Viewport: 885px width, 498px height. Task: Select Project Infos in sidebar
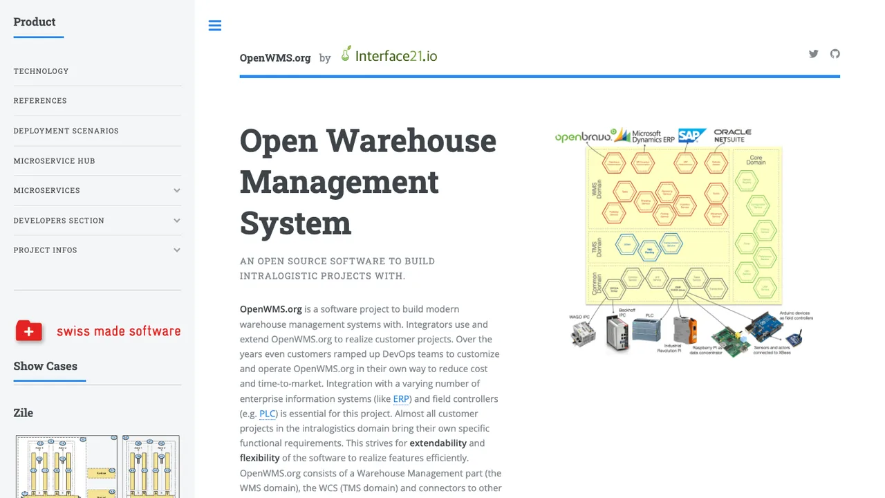(x=46, y=250)
